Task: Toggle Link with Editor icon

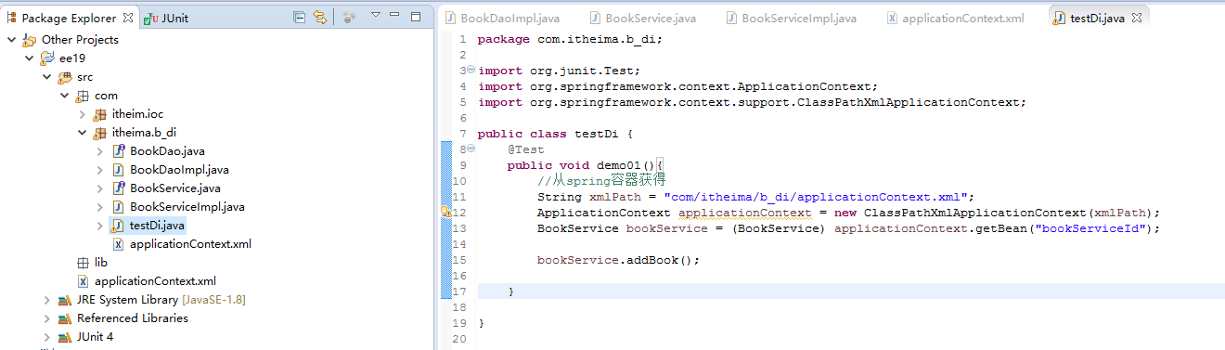Action: point(320,17)
